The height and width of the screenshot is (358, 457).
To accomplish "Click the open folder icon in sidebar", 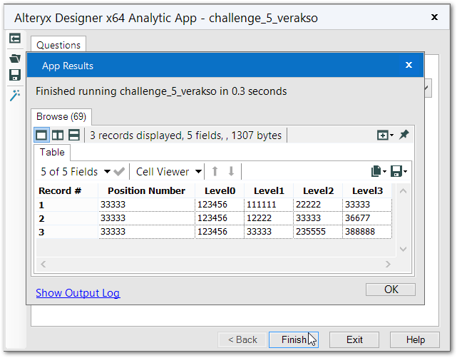I will click(x=14, y=58).
